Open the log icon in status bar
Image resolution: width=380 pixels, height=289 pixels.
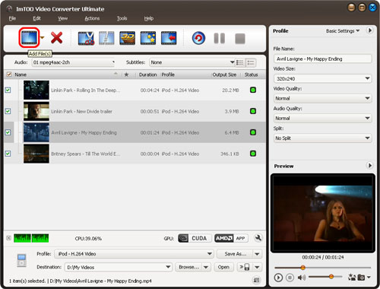click(256, 280)
